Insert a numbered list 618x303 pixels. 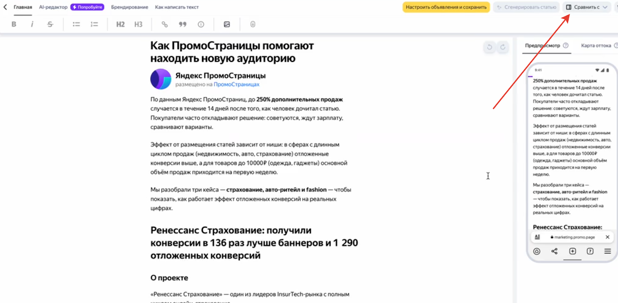click(x=94, y=24)
